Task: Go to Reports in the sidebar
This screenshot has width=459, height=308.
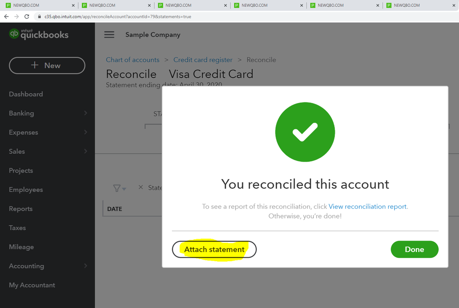Action: [x=21, y=209]
